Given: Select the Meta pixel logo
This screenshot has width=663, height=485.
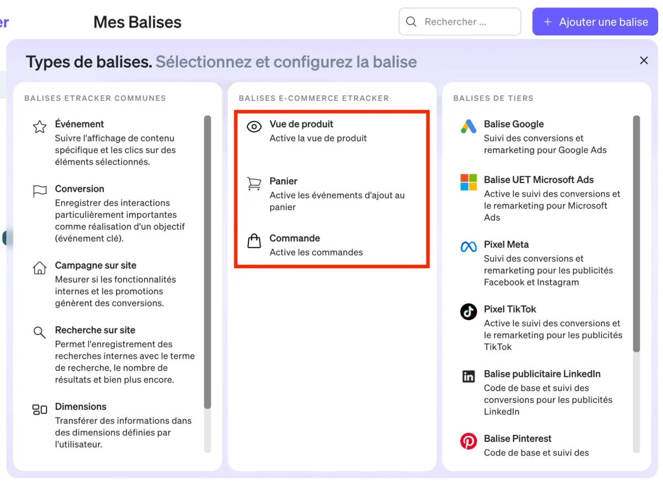Looking at the screenshot, I should (469, 247).
